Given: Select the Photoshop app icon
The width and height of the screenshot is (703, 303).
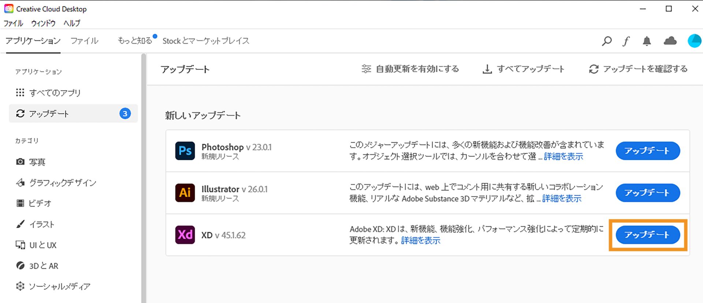Looking at the screenshot, I should click(185, 151).
